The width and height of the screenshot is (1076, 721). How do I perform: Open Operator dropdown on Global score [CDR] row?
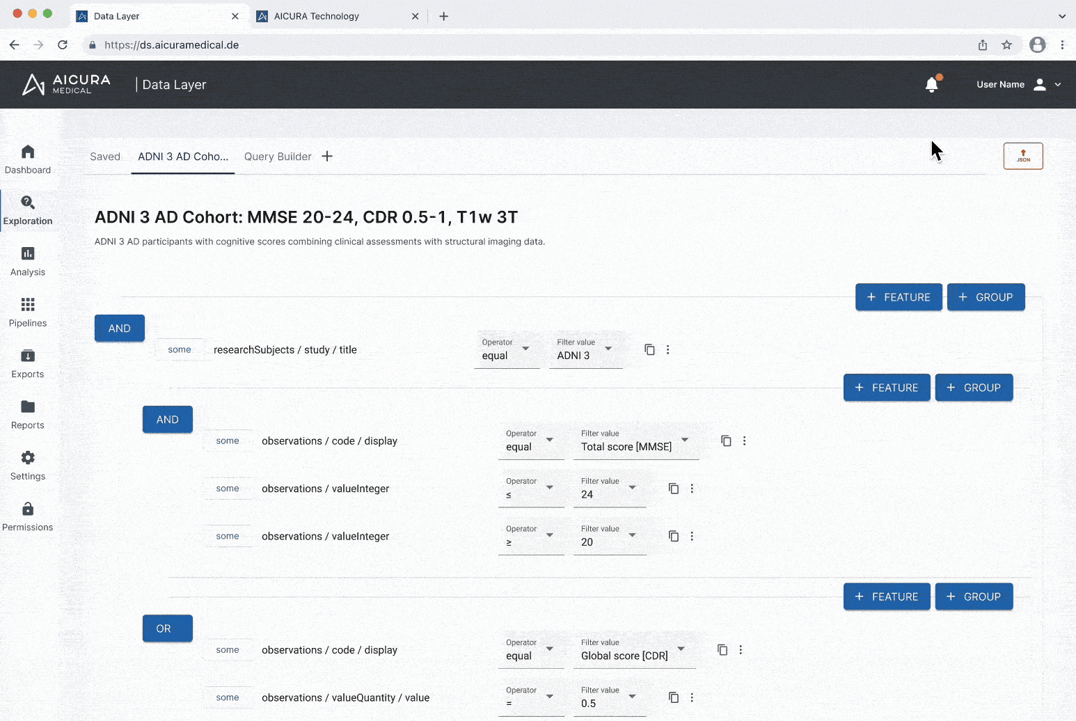[531, 650]
